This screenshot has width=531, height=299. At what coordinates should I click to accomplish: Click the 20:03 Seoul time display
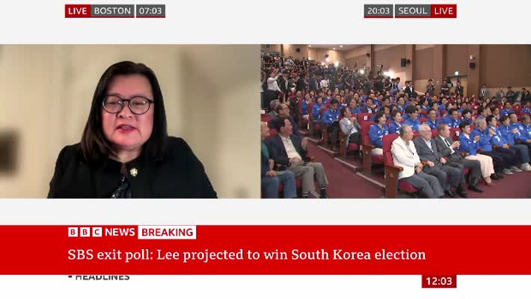pyautogui.click(x=378, y=10)
